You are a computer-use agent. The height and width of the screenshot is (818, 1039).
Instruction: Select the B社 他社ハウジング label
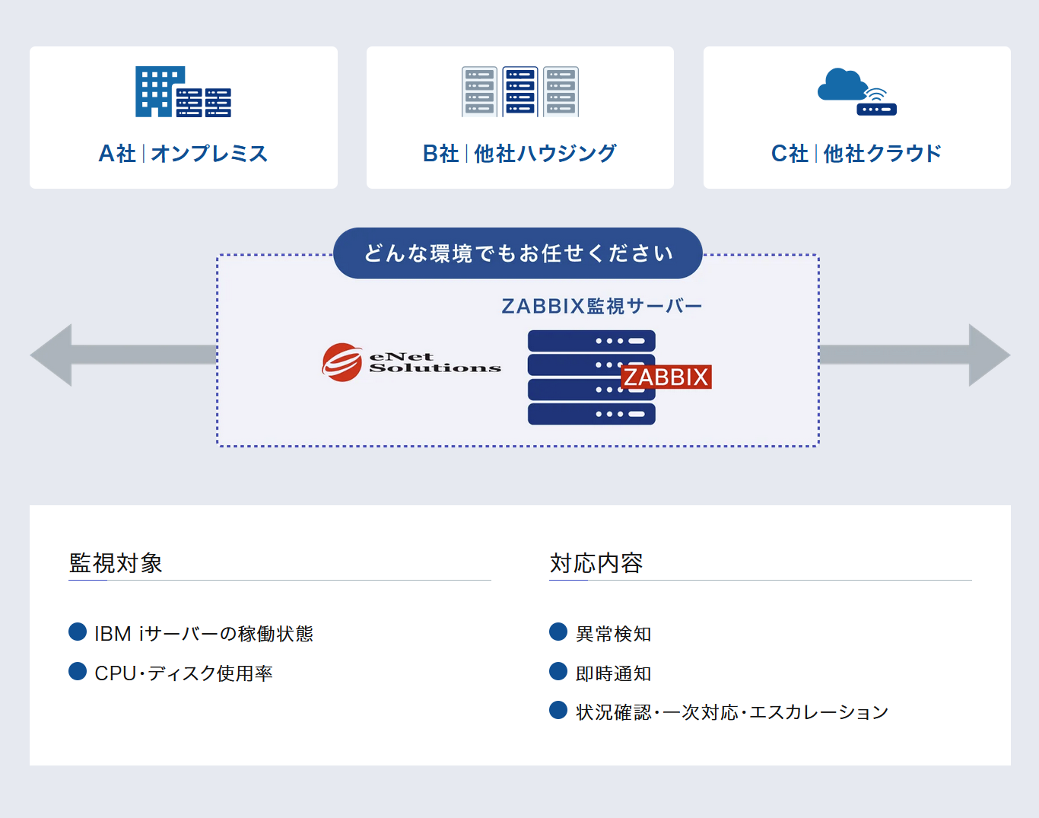(519, 154)
